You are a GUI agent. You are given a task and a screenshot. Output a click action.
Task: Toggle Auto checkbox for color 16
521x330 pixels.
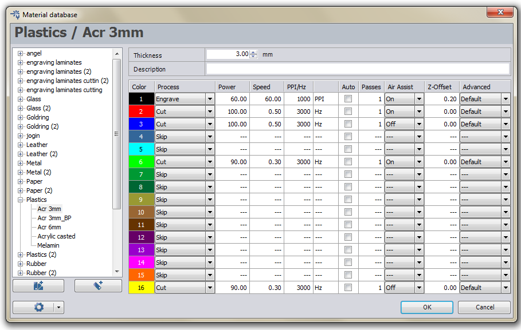pos(348,288)
